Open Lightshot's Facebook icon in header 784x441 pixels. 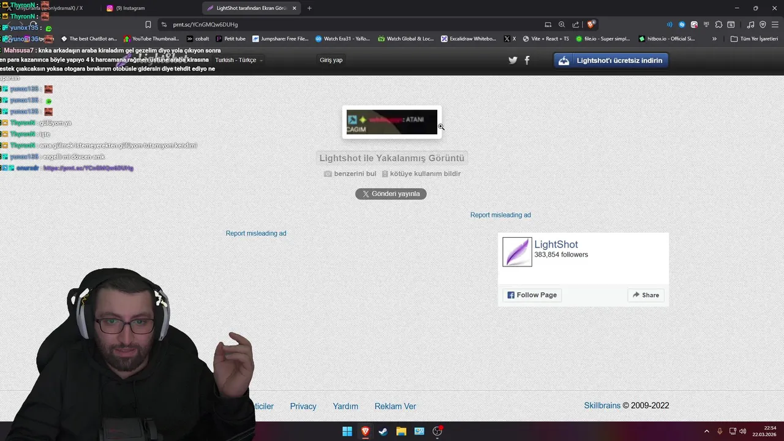point(527,60)
